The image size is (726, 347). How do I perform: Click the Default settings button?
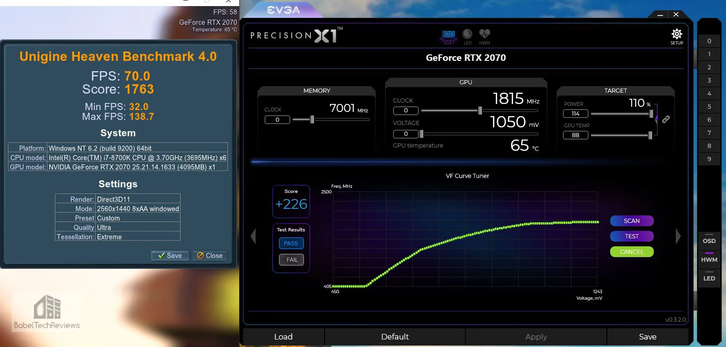tap(395, 337)
